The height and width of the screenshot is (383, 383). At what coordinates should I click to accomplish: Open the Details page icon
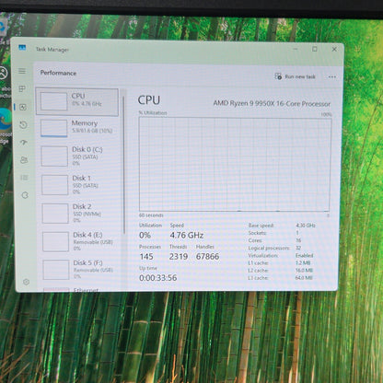(x=24, y=178)
